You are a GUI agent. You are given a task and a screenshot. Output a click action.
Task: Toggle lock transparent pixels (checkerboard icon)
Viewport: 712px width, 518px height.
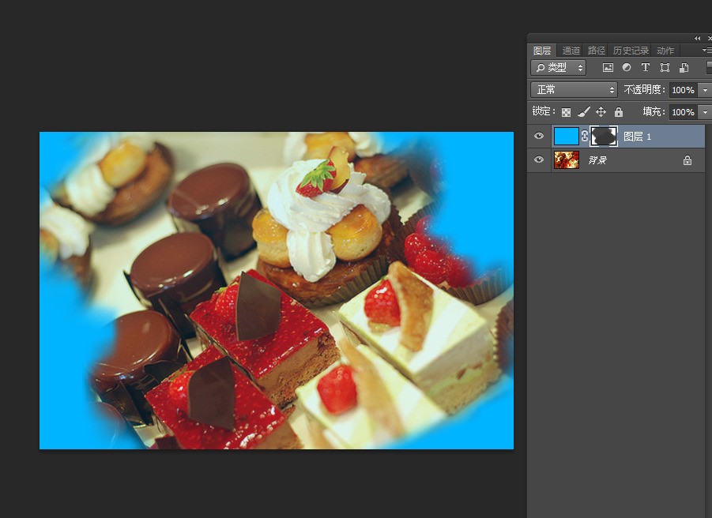coord(567,112)
